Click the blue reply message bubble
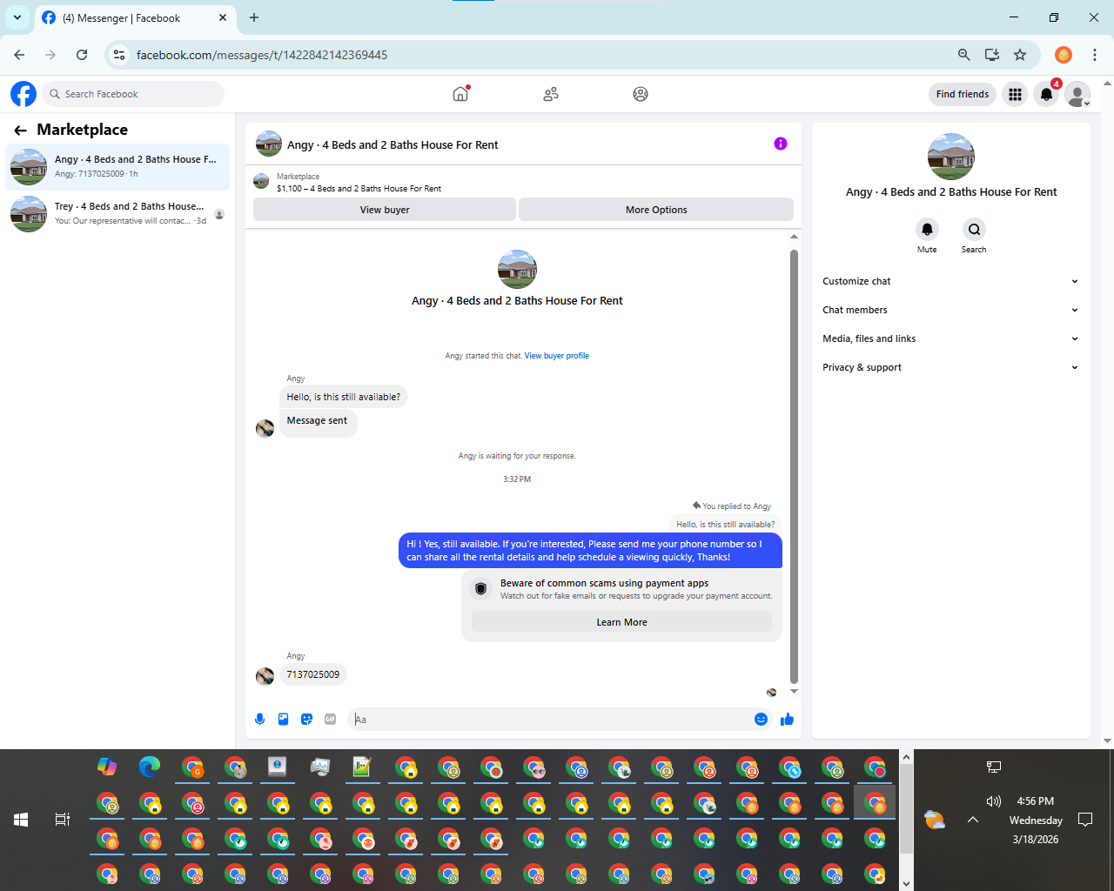 tap(590, 551)
